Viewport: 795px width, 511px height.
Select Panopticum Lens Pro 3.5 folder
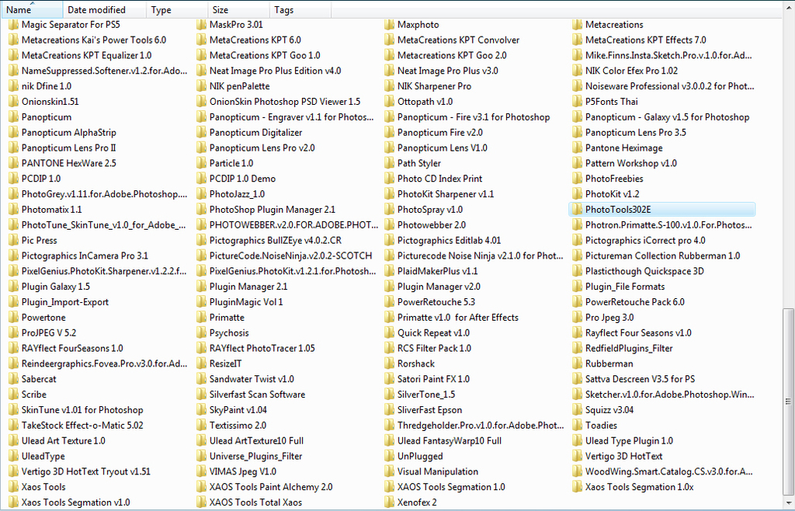click(x=635, y=132)
